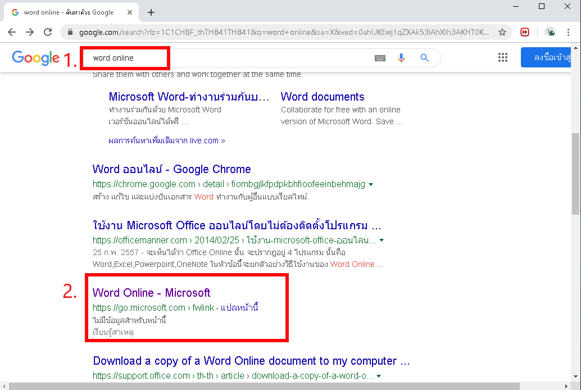
Task: Click the blue magnifier search button
Action: tap(425, 58)
